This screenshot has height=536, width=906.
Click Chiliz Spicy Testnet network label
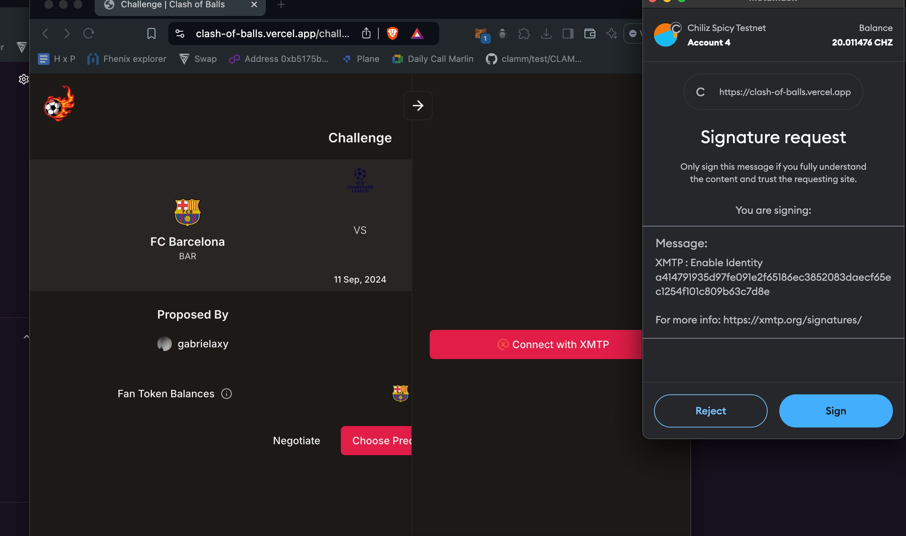pyautogui.click(x=726, y=28)
